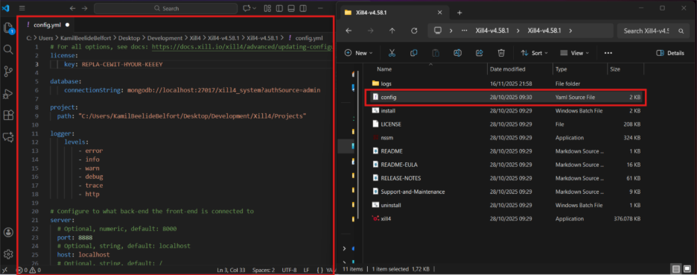697x275 pixels.
Task: Open the Manage gear icon in VS Code
Action: [8, 254]
